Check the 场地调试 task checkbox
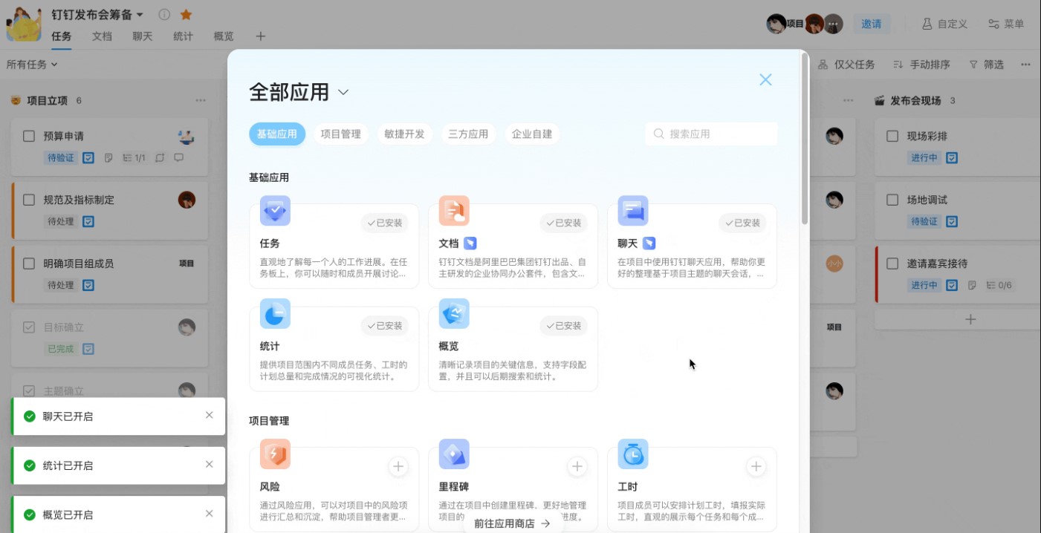Viewport: 1041px width, 533px height. point(893,200)
